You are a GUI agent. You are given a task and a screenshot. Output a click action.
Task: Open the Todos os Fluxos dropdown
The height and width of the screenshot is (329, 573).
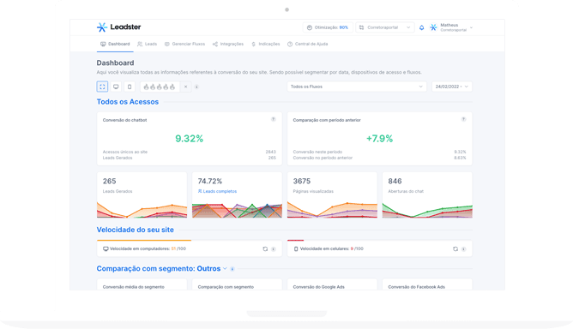pyautogui.click(x=356, y=87)
